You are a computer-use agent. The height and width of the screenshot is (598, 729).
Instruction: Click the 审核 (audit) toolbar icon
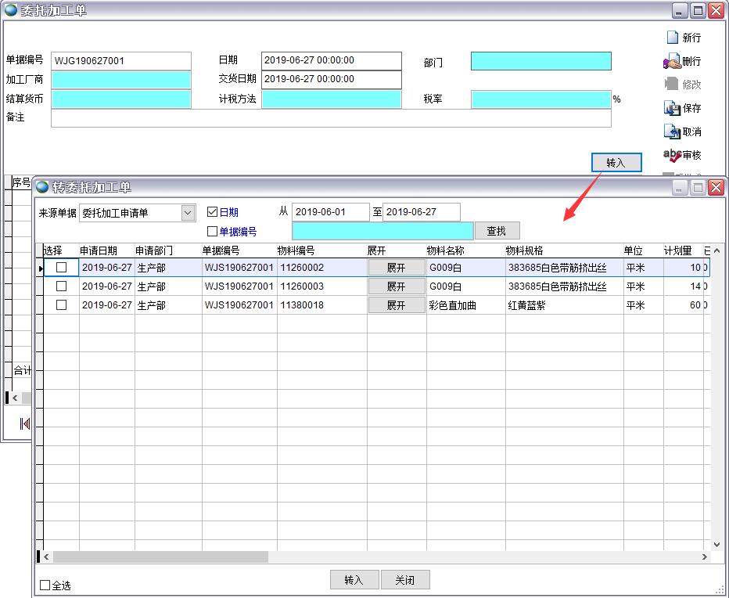click(672, 155)
